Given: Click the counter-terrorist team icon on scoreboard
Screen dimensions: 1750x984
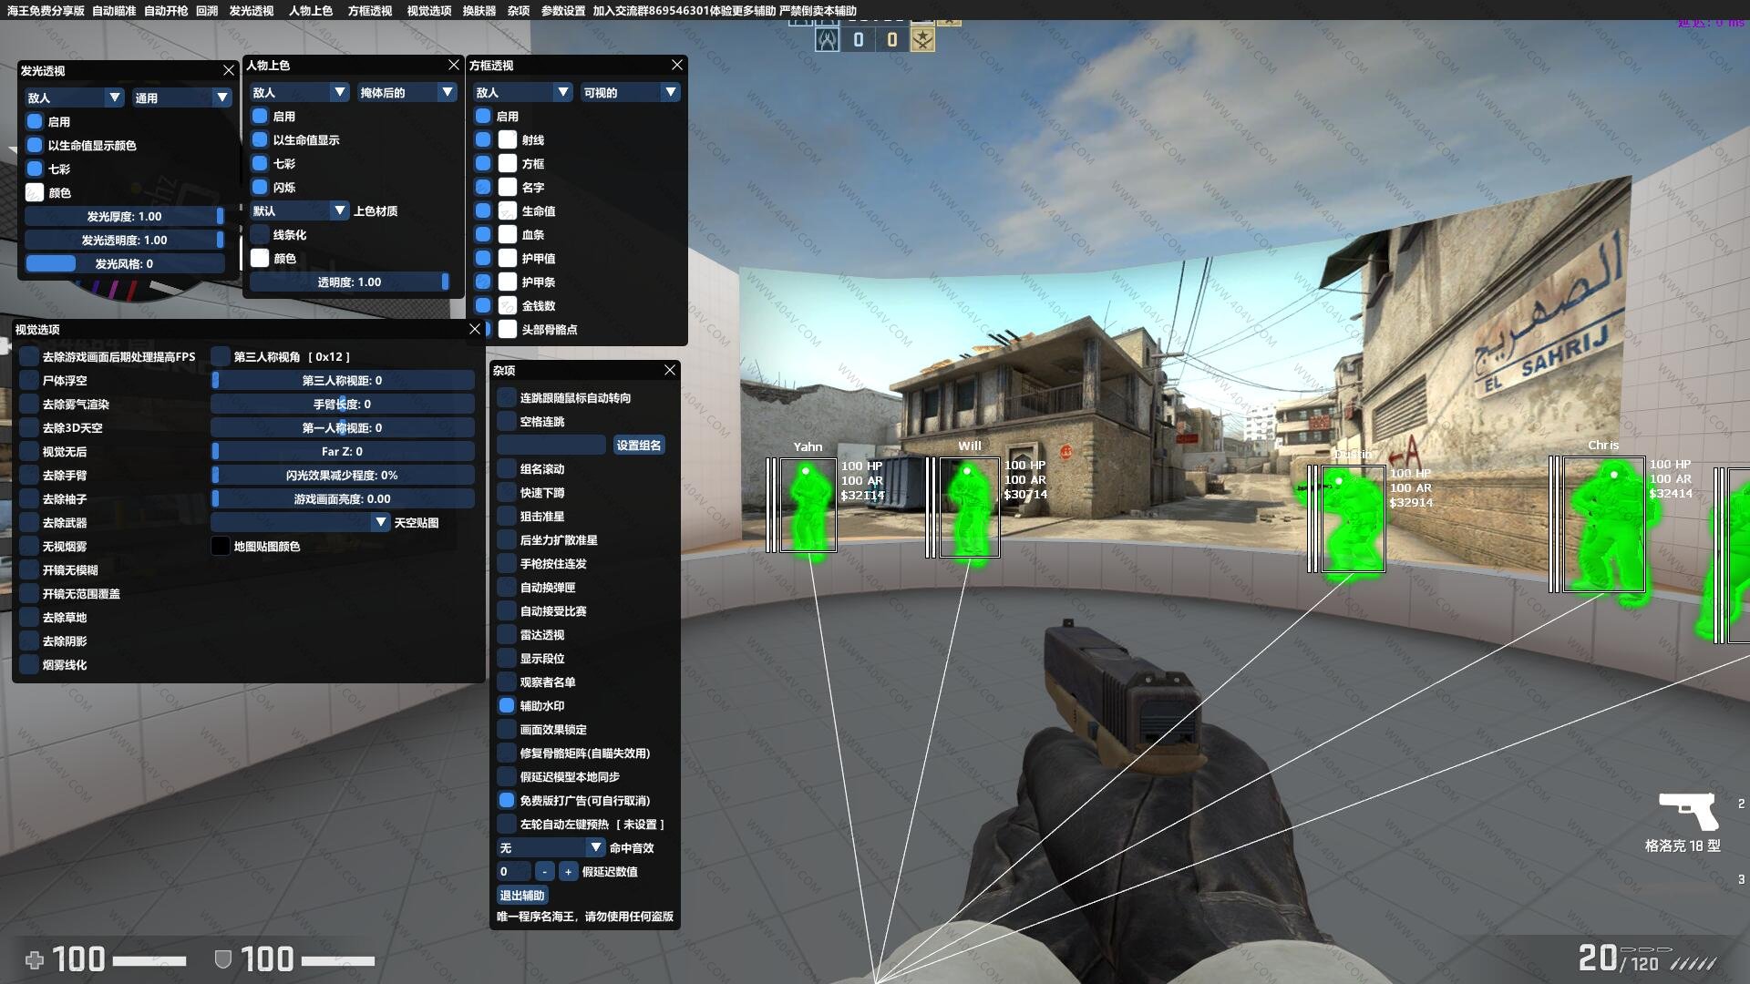Looking at the screenshot, I should pyautogui.click(x=827, y=39).
